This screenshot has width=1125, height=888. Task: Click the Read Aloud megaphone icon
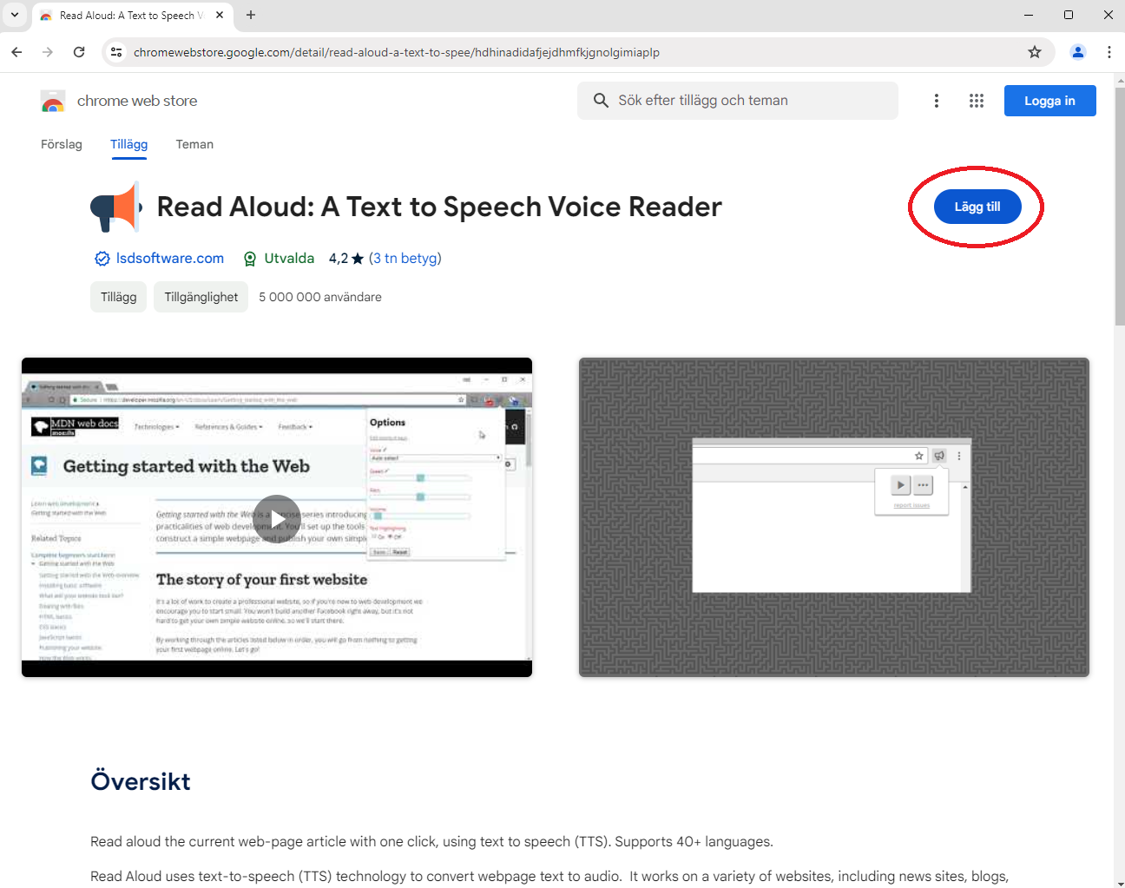[x=116, y=207]
